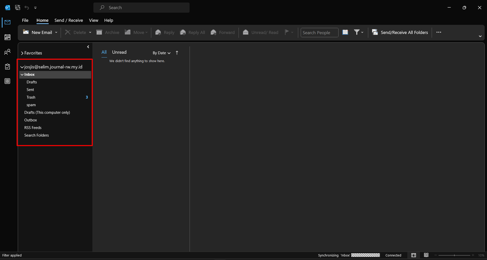This screenshot has height=260, width=487.
Task: Click the Search People field
Action: pyautogui.click(x=319, y=32)
